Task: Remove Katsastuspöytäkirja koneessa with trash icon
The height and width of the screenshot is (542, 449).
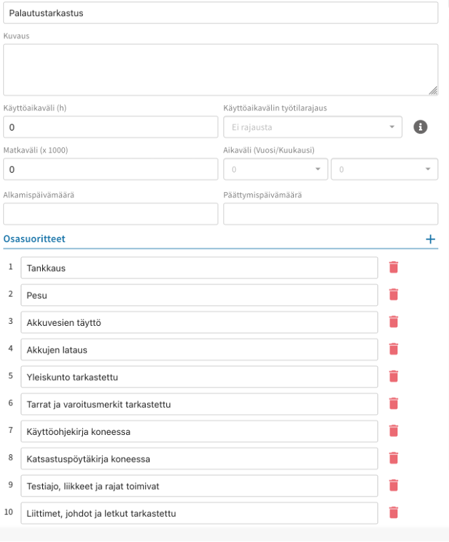Action: 394,458
